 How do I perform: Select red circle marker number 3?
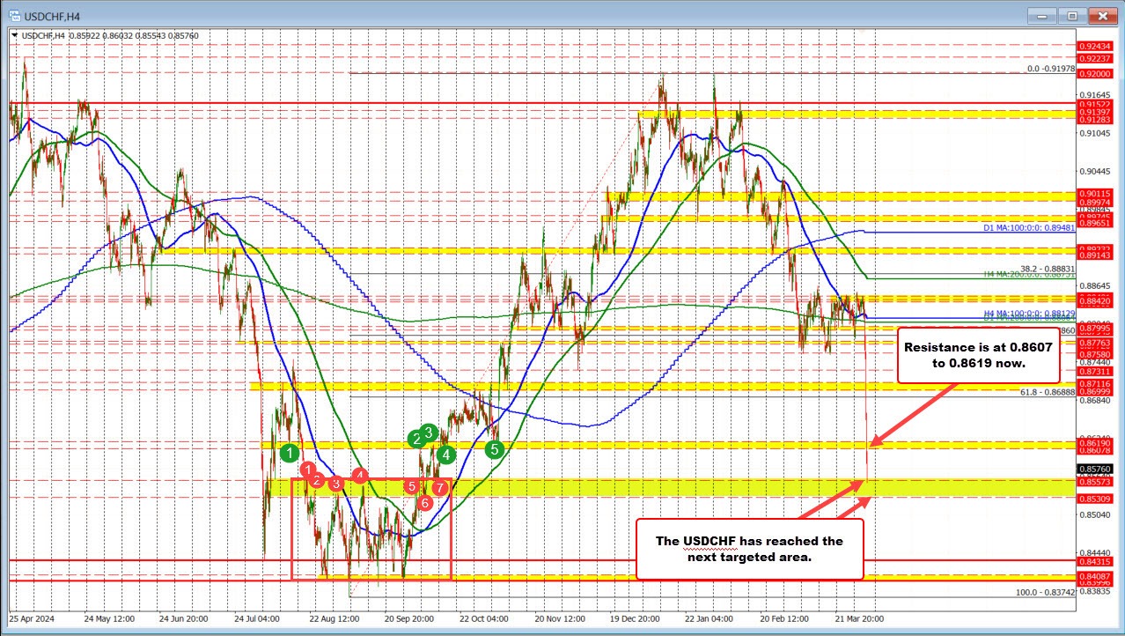click(x=335, y=483)
